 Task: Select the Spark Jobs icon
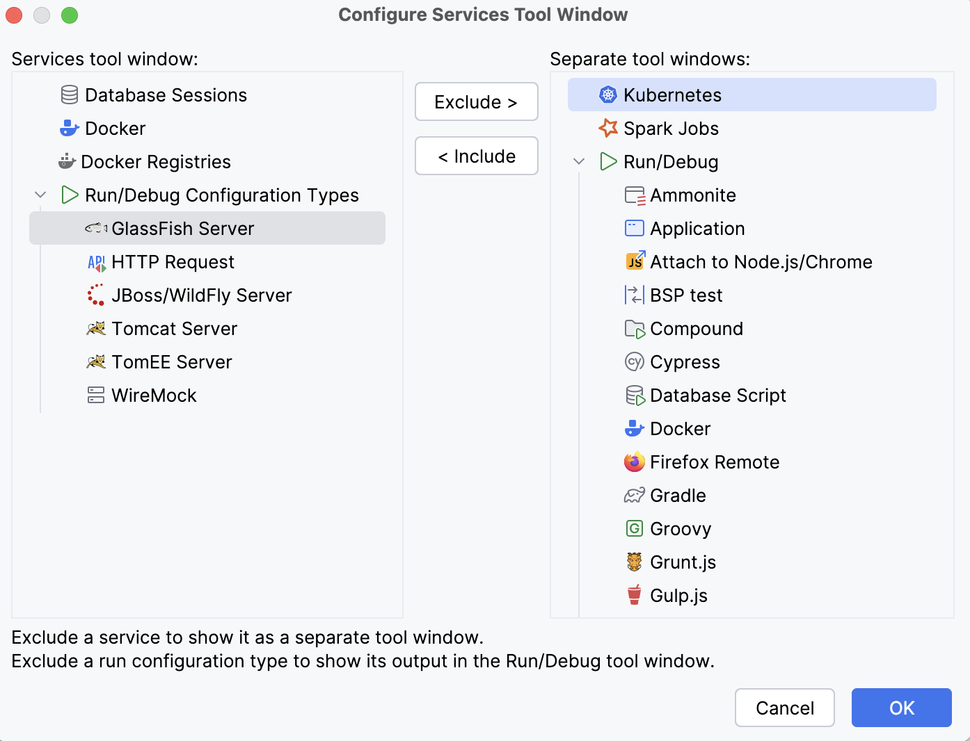(607, 128)
